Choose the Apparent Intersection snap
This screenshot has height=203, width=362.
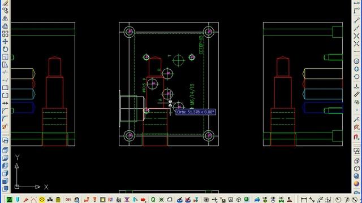point(357,44)
